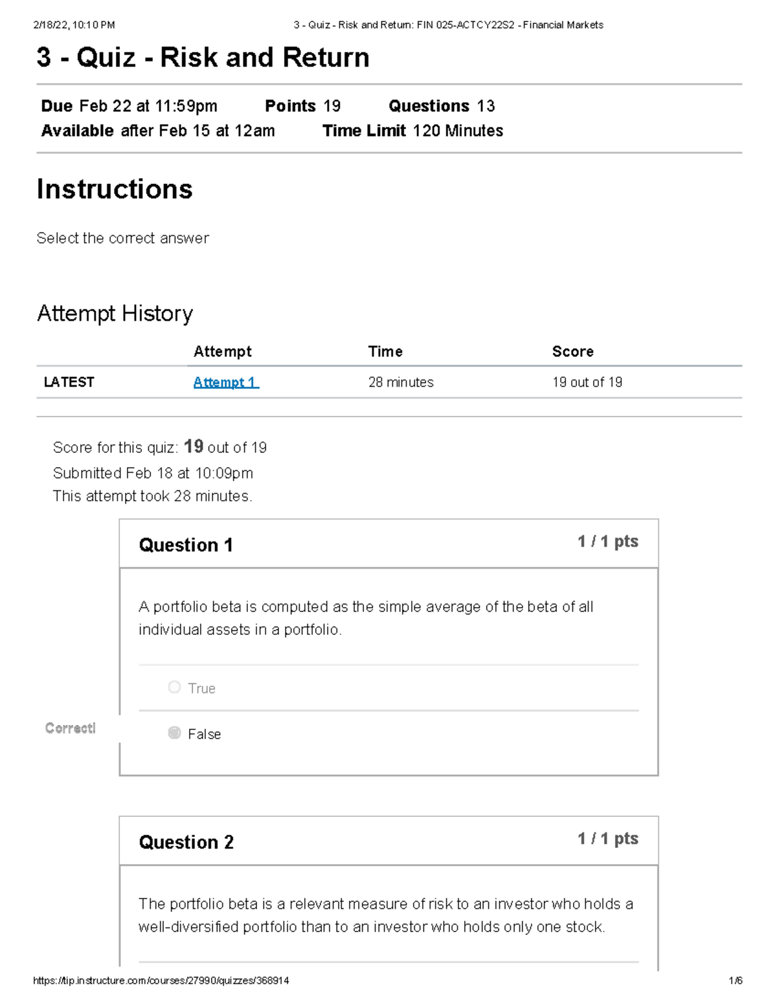Click the Time Limit 120 Minutes text
This screenshot has width=777, height=1006.
point(412,131)
